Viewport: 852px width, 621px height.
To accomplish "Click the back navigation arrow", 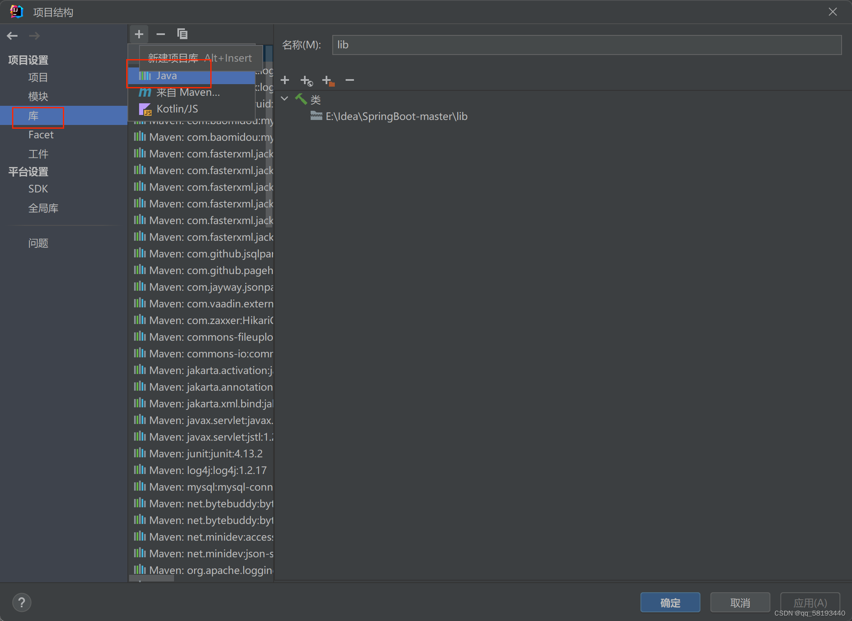I will pyautogui.click(x=12, y=36).
